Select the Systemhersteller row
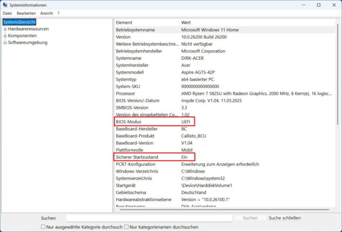342x232 pixels. [225, 65]
